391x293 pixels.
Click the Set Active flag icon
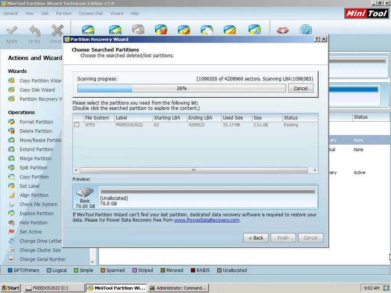tap(11, 232)
